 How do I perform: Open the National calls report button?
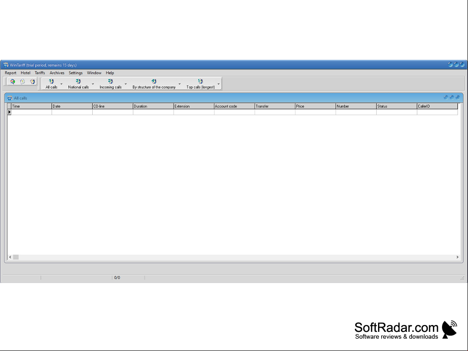point(79,84)
